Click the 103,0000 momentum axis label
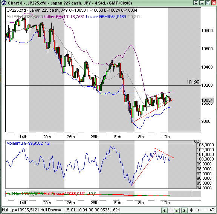217x214 pixels. 205,145
